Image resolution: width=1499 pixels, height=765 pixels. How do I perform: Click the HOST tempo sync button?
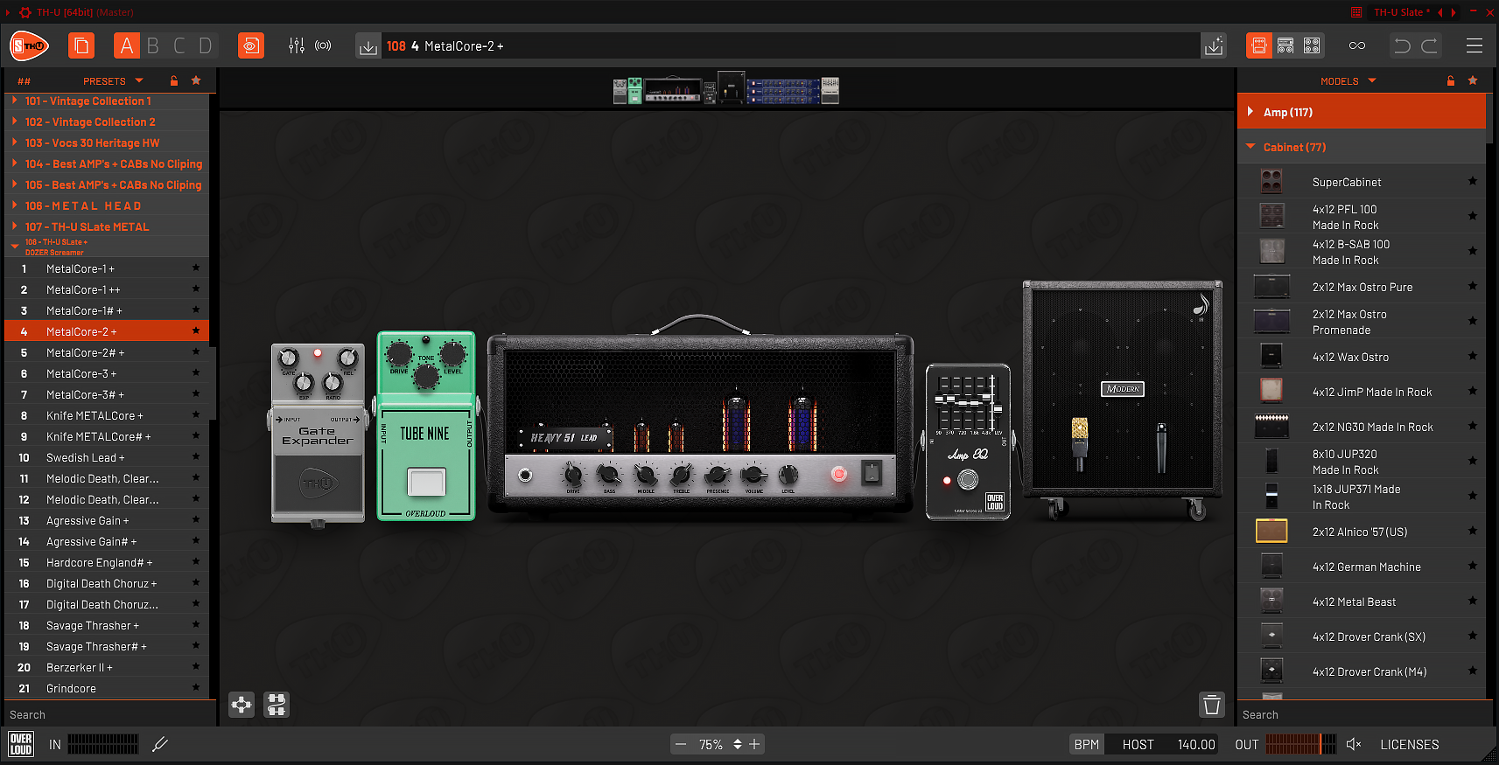(1138, 744)
